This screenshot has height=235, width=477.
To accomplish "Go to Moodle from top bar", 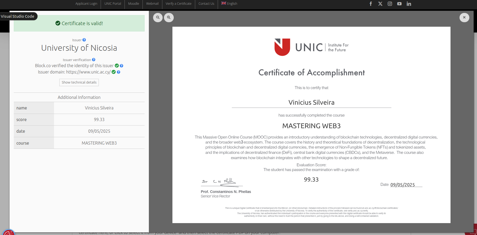I will pyautogui.click(x=133, y=4).
